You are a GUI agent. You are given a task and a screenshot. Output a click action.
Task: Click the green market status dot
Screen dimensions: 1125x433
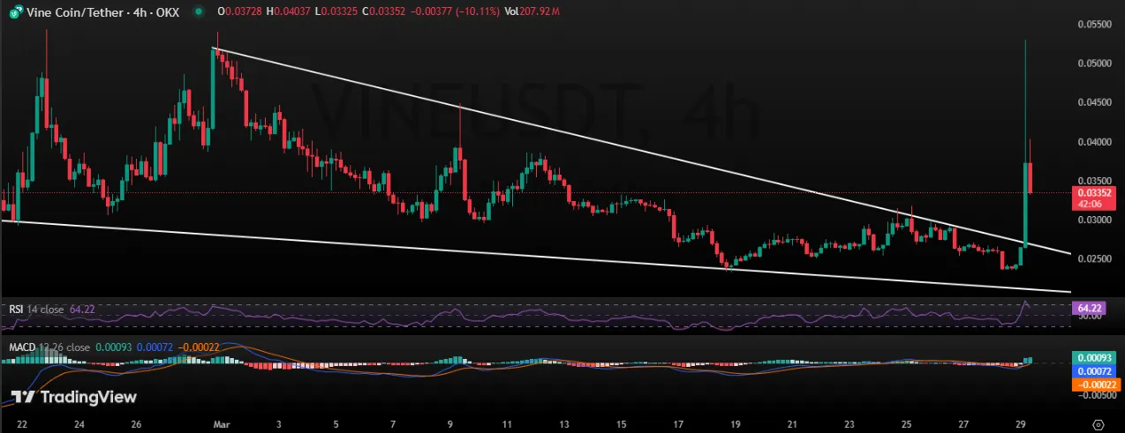(200, 11)
